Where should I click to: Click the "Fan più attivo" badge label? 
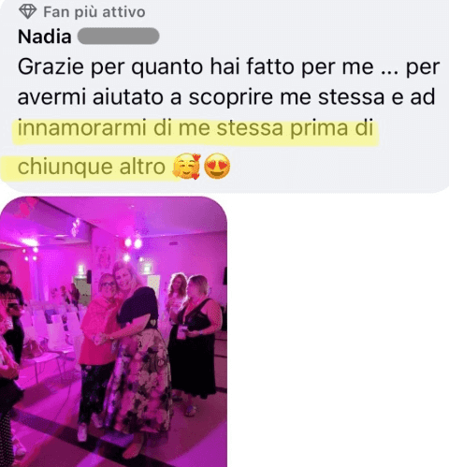94,12
